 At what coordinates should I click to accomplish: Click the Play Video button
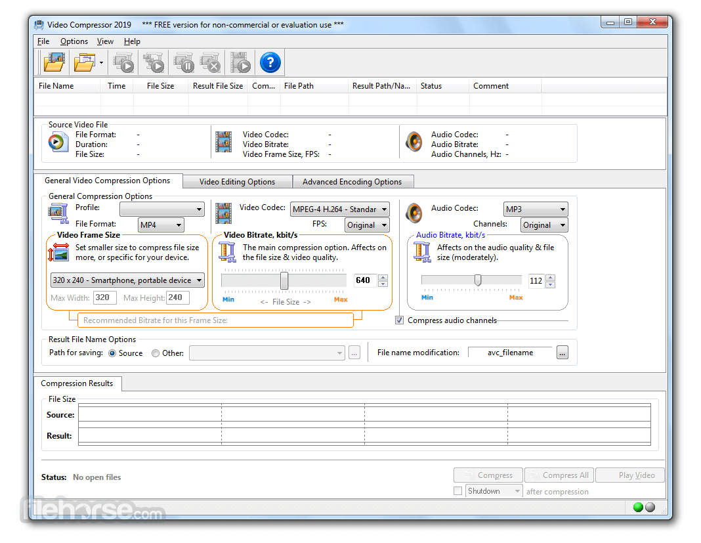pyautogui.click(x=630, y=475)
